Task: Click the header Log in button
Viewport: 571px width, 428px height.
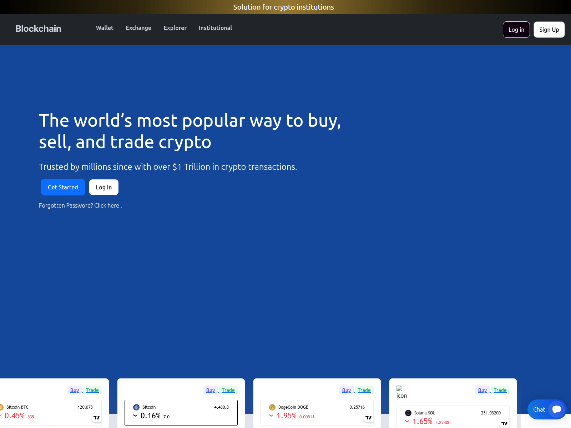Action: click(516, 30)
